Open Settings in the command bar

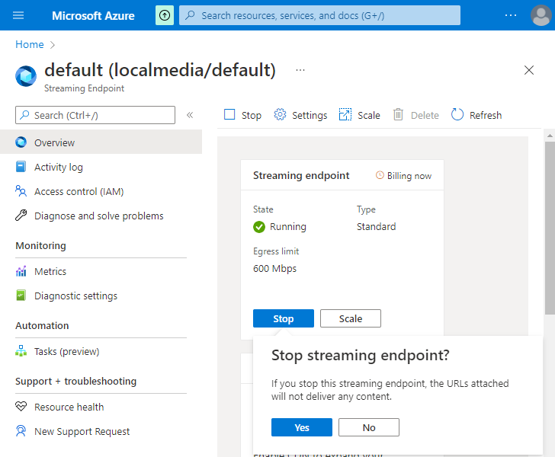[x=300, y=115]
